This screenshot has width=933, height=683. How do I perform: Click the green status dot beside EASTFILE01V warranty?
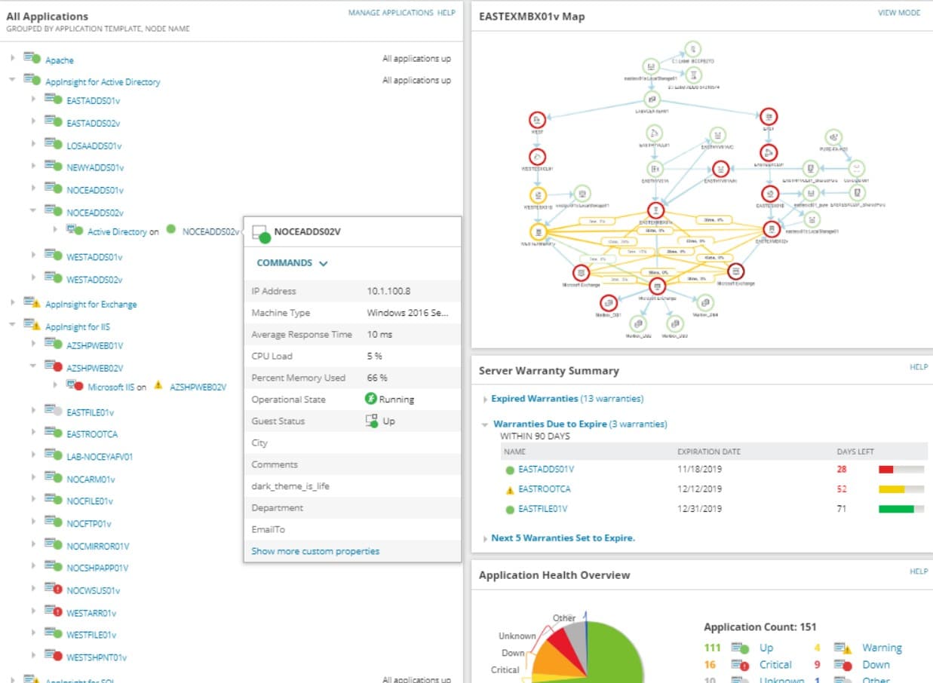(510, 510)
